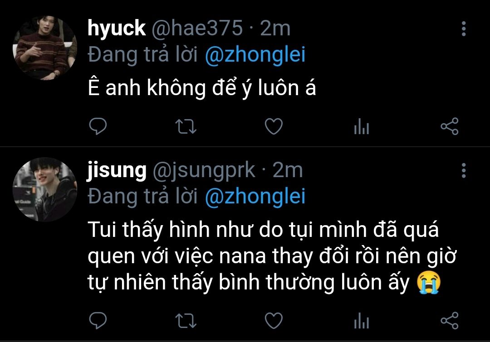View analytics for hyuck's tweet

tap(362, 126)
